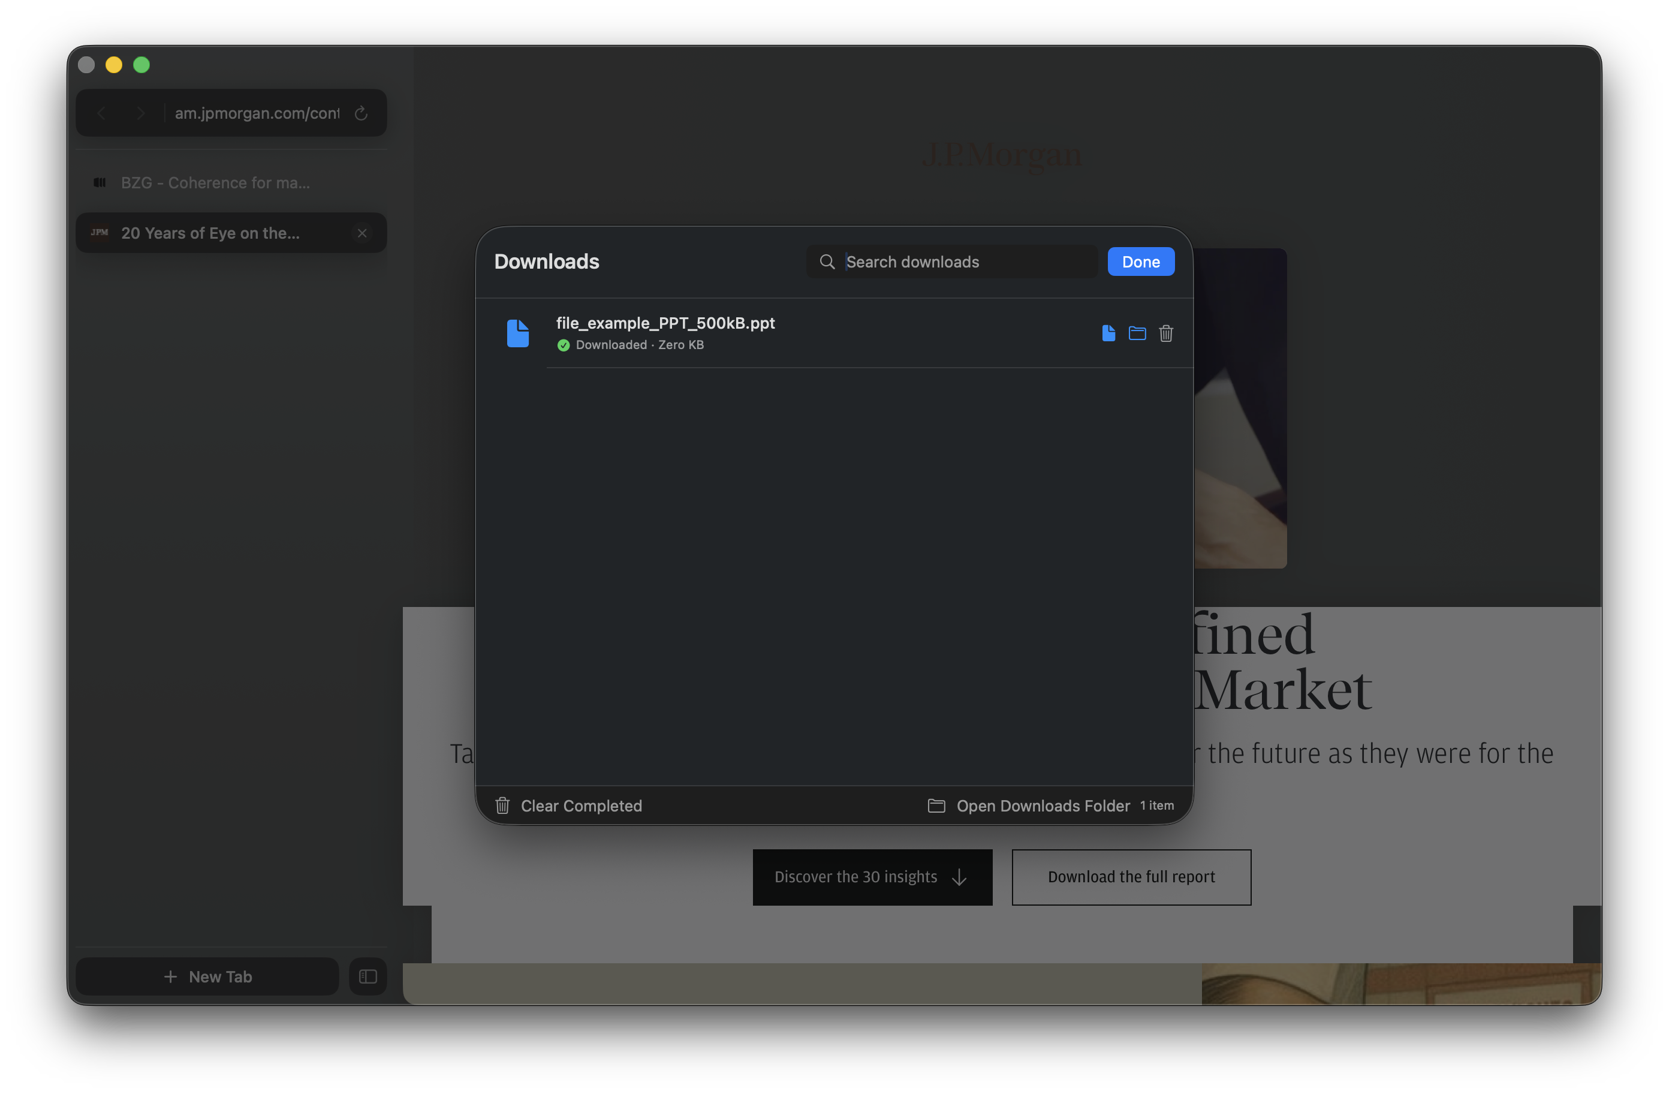Screen dimensions: 1669x1094
Task: Click the blue PPT file type icon
Action: (517, 333)
